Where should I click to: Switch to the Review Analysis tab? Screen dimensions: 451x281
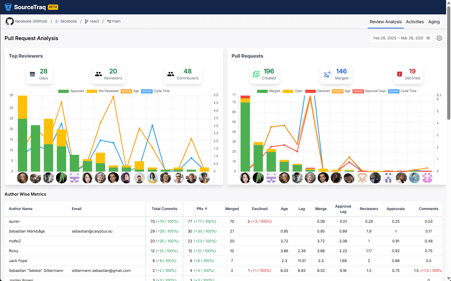point(385,22)
